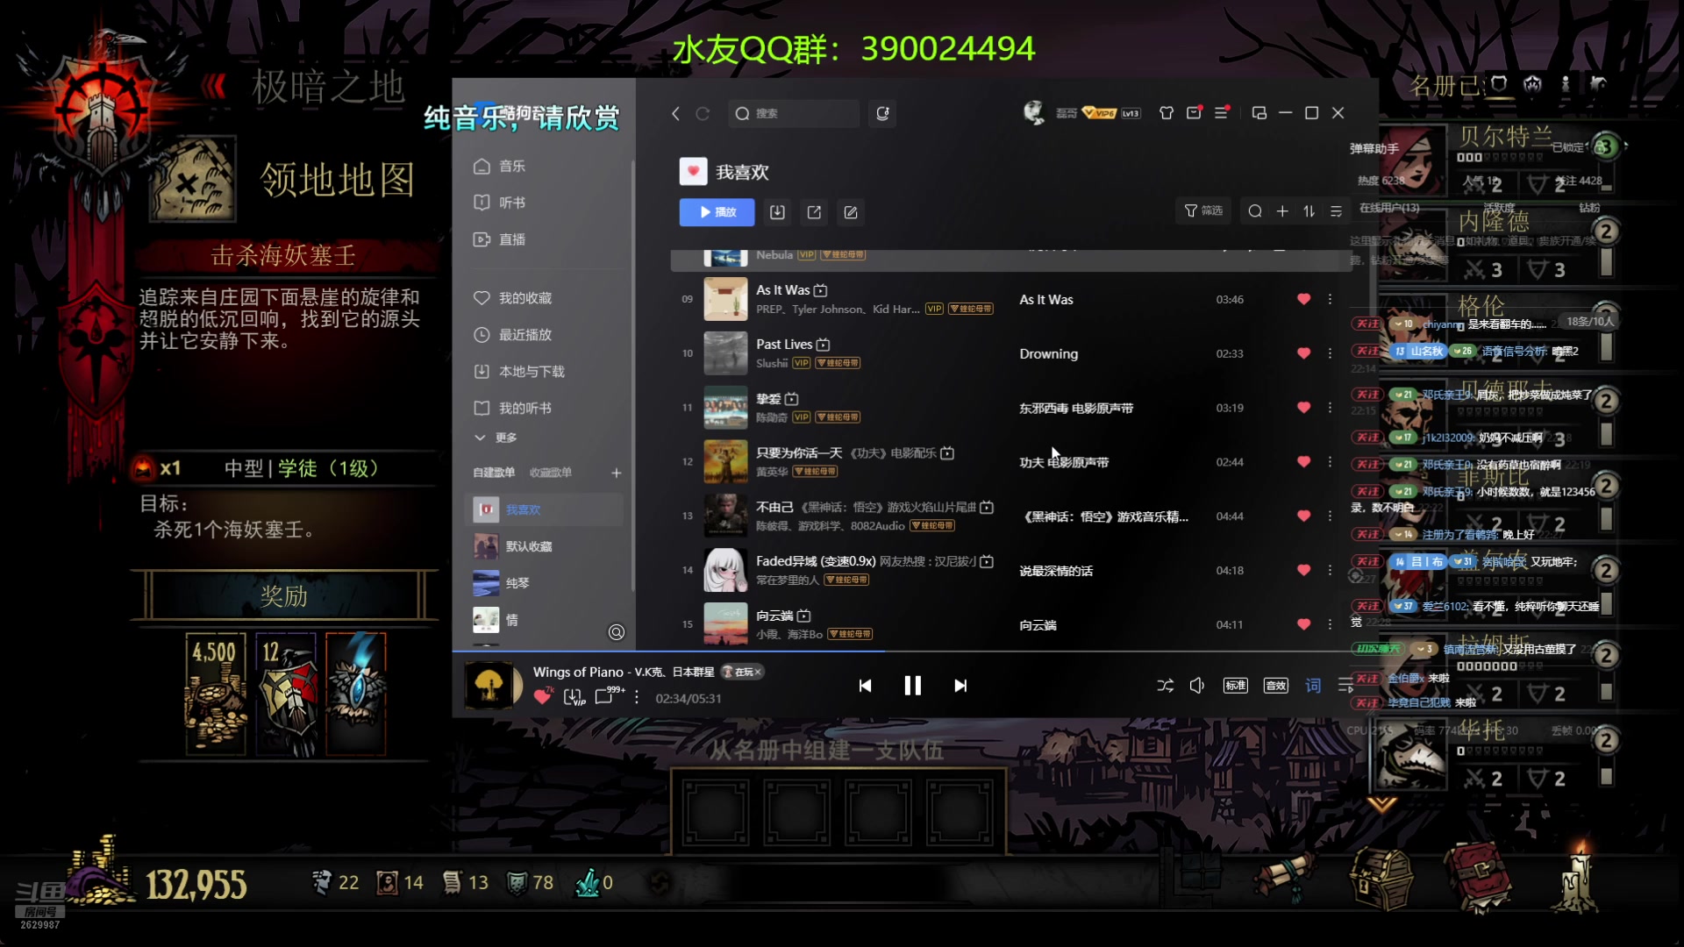Toggle the heart on 向云端
1684x947 pixels.
click(x=1303, y=624)
